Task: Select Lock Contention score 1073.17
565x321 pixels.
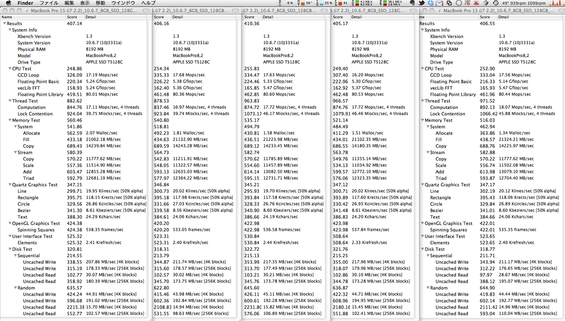Action: click(252, 114)
